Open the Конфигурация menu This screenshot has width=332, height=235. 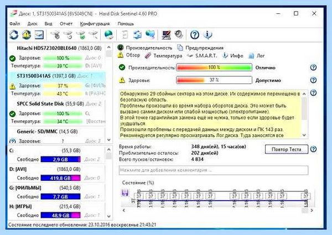click(x=95, y=24)
